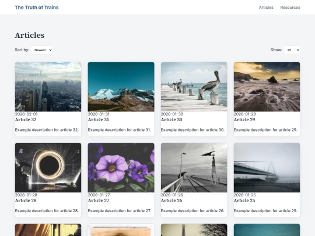Click 'Example description for article 28.'

pyautogui.click(x=47, y=211)
